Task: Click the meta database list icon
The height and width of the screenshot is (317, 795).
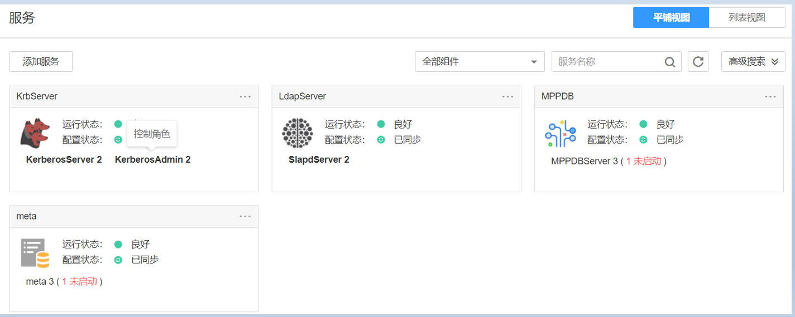Action: pyautogui.click(x=35, y=253)
